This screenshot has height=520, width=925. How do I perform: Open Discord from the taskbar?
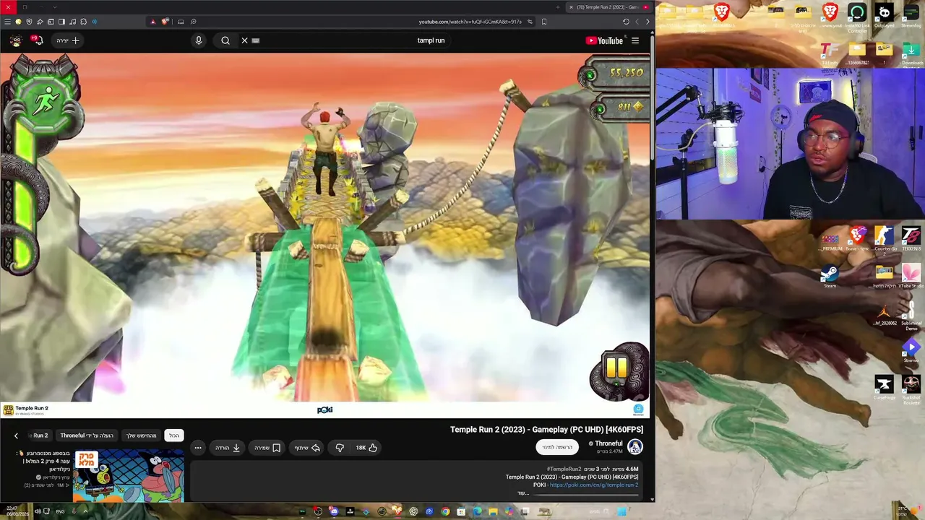(x=334, y=512)
